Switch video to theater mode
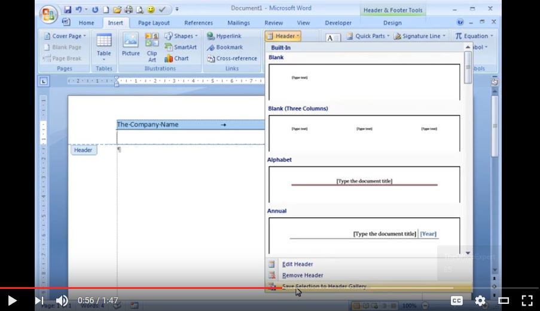 [504, 301]
